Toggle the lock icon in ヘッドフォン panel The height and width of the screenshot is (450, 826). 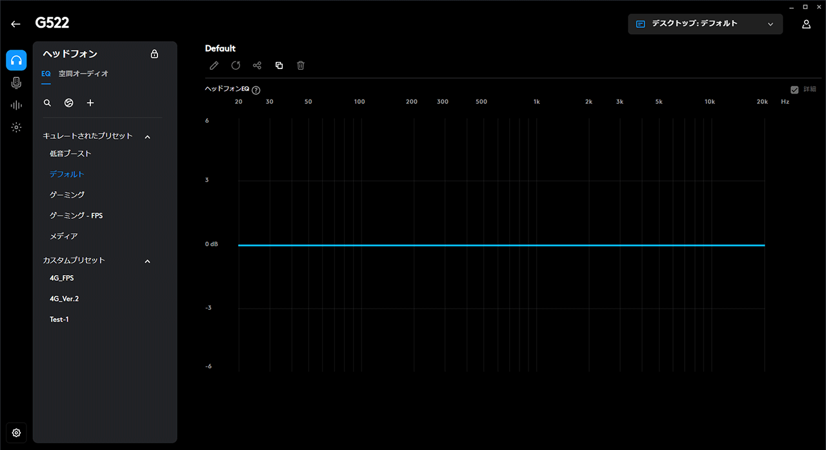[x=154, y=54]
